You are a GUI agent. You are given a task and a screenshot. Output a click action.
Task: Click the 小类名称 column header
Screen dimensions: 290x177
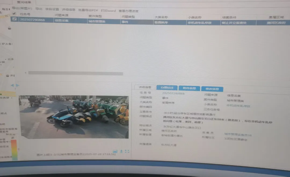coord(195,17)
